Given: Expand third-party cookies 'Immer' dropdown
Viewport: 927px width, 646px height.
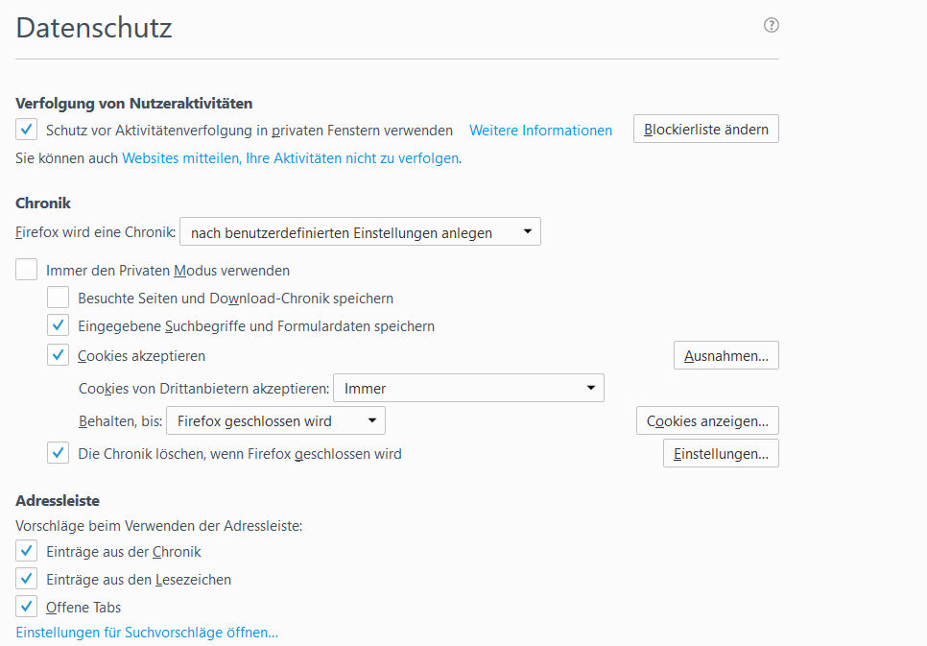Looking at the screenshot, I should point(468,389).
